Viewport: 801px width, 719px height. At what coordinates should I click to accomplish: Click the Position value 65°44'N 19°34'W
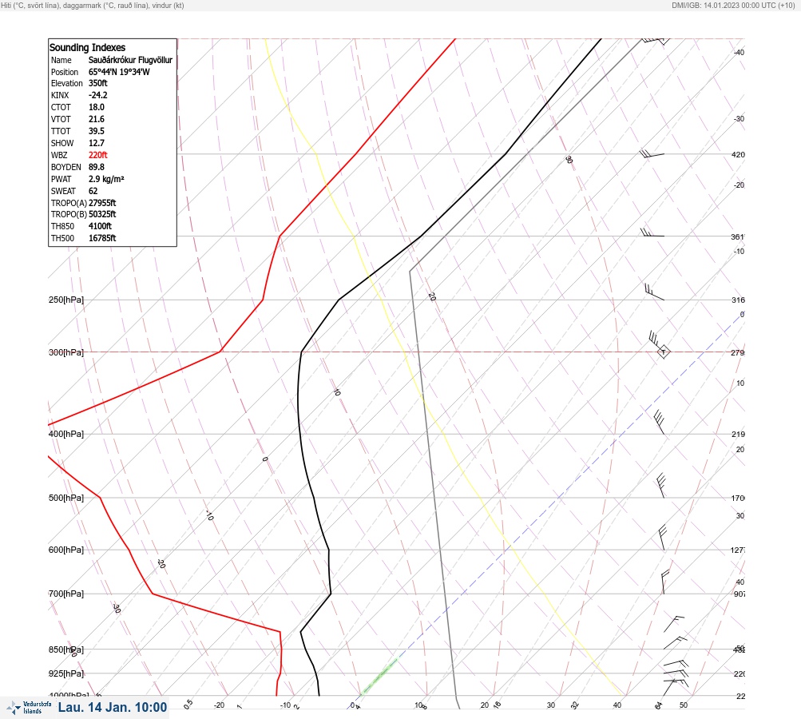(x=119, y=72)
